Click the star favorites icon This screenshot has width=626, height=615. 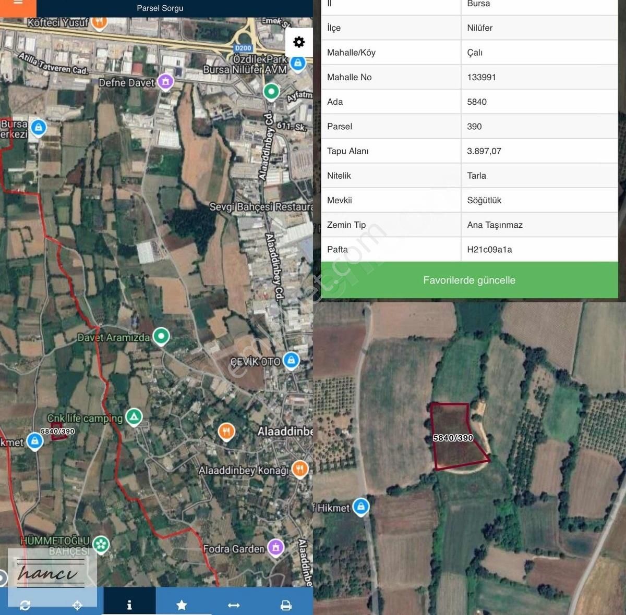pos(182,605)
